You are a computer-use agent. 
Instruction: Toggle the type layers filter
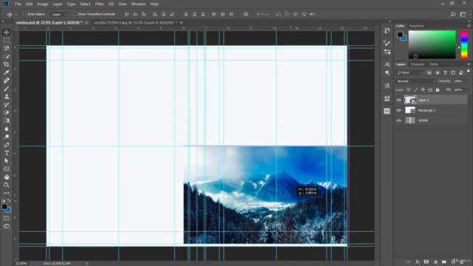click(x=445, y=72)
